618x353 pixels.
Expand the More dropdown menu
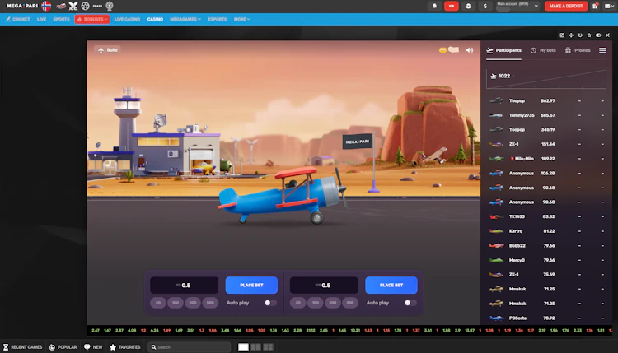[241, 19]
